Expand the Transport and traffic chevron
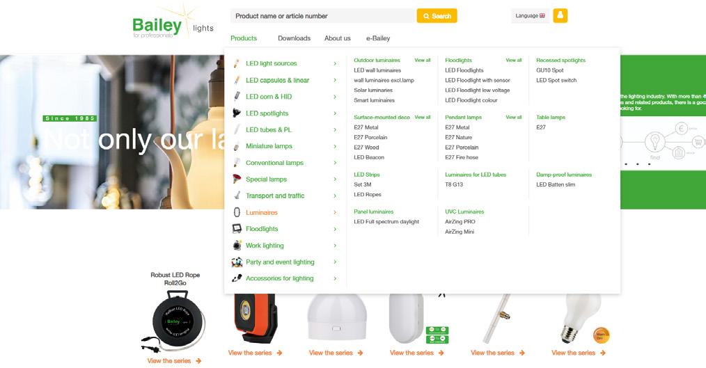The width and height of the screenshot is (706, 368). click(335, 195)
